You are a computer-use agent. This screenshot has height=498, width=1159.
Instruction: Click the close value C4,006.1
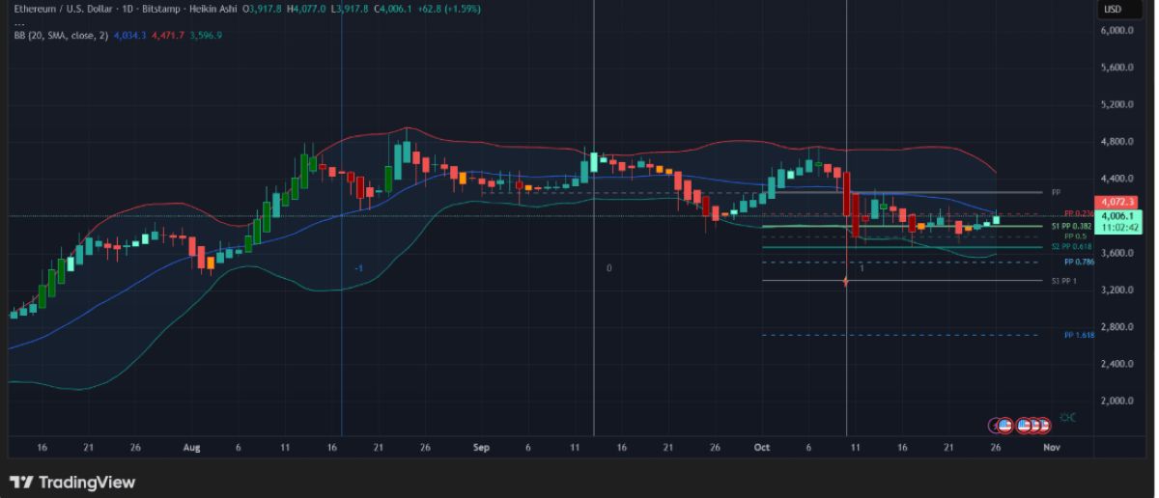[393, 9]
